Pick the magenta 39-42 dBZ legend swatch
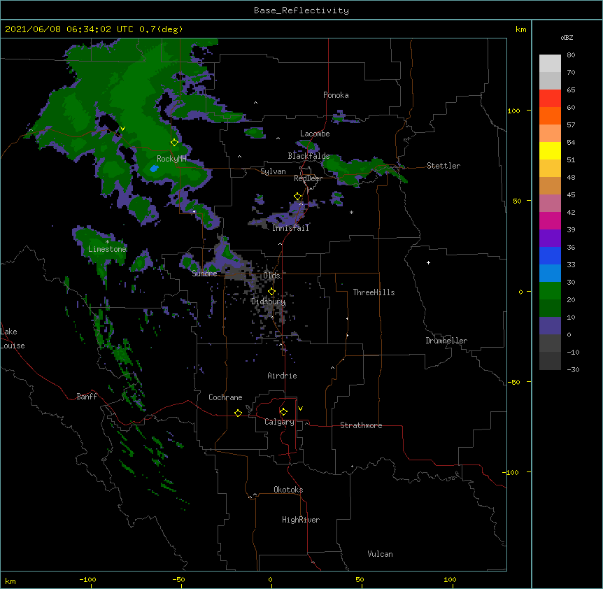 point(550,220)
